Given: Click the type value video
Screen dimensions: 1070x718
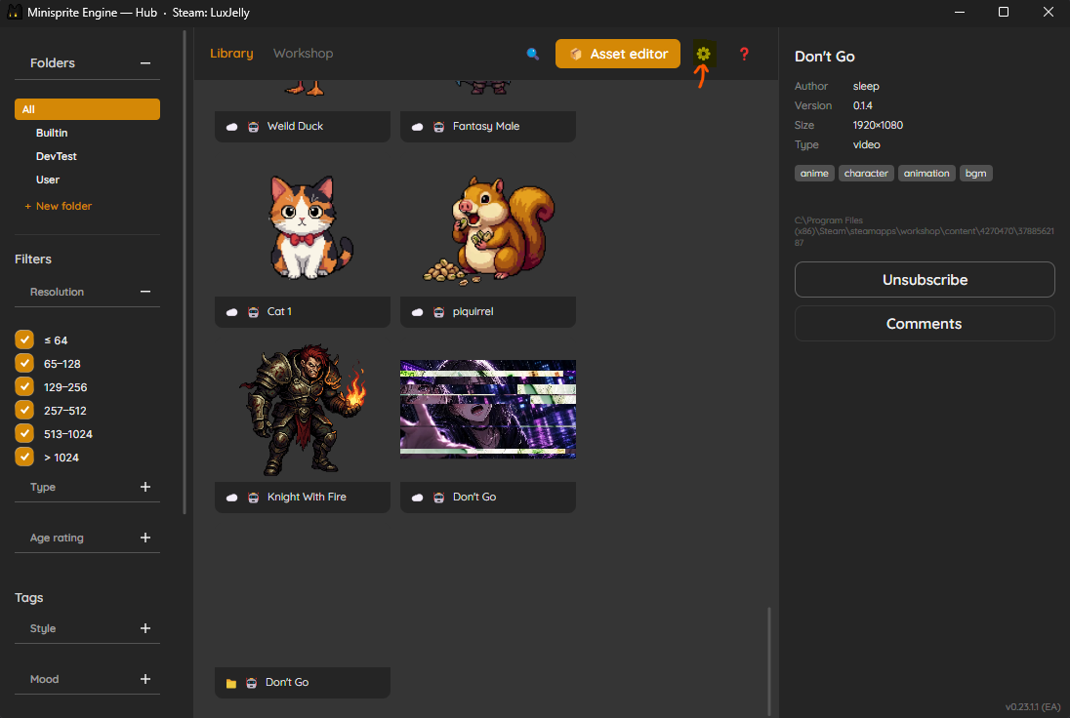Looking at the screenshot, I should click(x=867, y=144).
